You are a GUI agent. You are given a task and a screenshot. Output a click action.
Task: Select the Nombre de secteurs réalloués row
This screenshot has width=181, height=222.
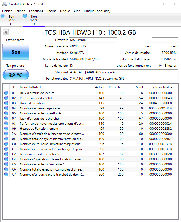click(88, 113)
